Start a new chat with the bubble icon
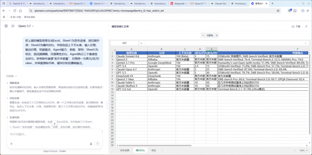 13,26
